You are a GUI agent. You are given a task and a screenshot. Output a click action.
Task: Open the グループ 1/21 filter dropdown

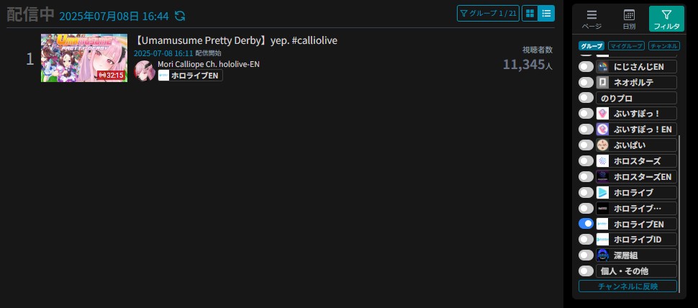(488, 14)
